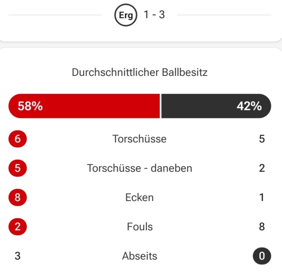The image size is (282, 274).
Task: Click red 5 badge for Torschüsse - daneben
Action: coord(18,168)
